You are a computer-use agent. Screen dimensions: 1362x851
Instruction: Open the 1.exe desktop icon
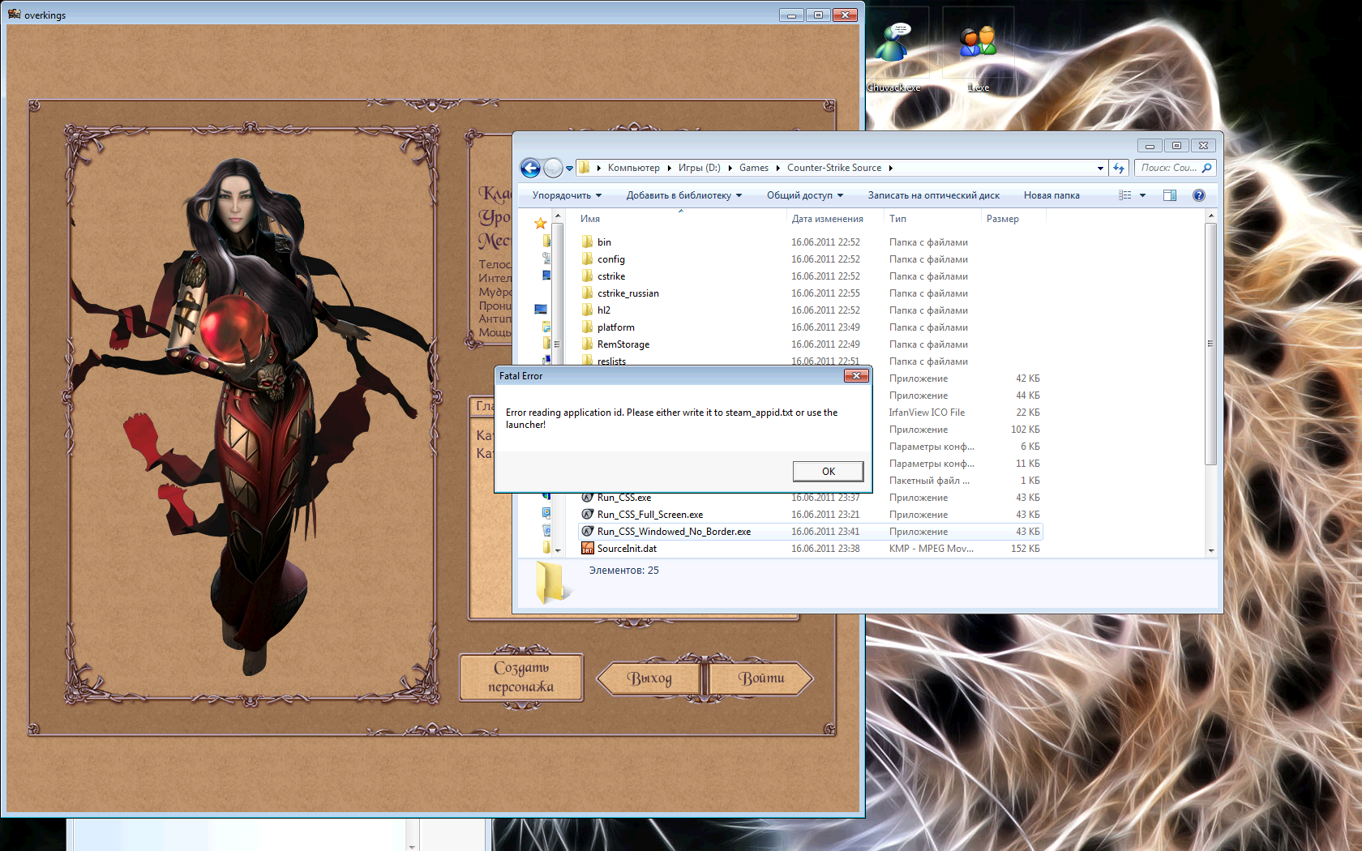978,52
